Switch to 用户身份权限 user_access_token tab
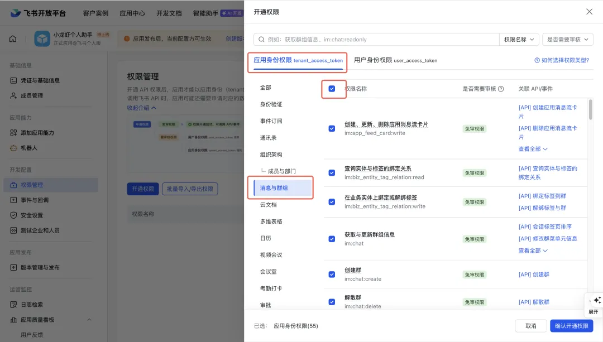The width and height of the screenshot is (603, 342). tap(395, 60)
